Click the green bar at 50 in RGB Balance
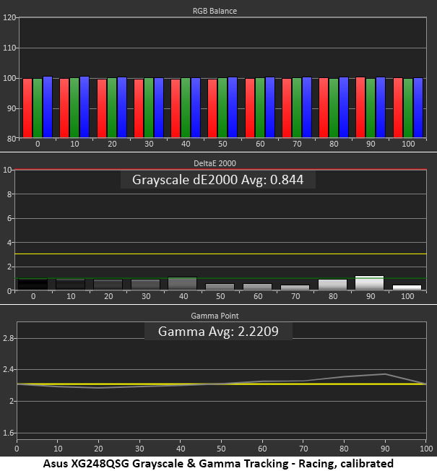The width and height of the screenshot is (437, 471). [x=222, y=108]
